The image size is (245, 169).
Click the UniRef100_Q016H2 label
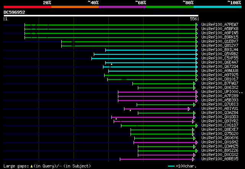click(220, 142)
